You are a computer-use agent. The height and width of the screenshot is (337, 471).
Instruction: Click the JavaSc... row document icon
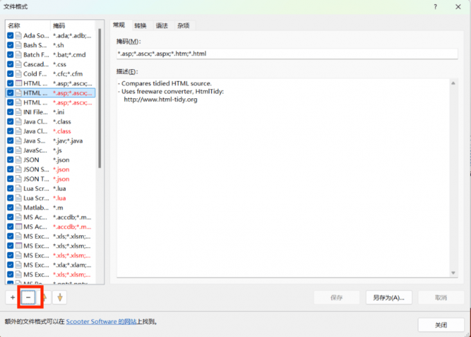18,150
